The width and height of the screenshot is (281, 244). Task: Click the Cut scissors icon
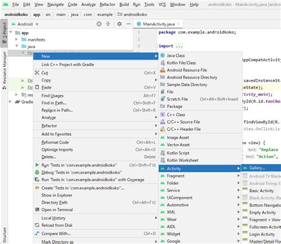[37, 73]
